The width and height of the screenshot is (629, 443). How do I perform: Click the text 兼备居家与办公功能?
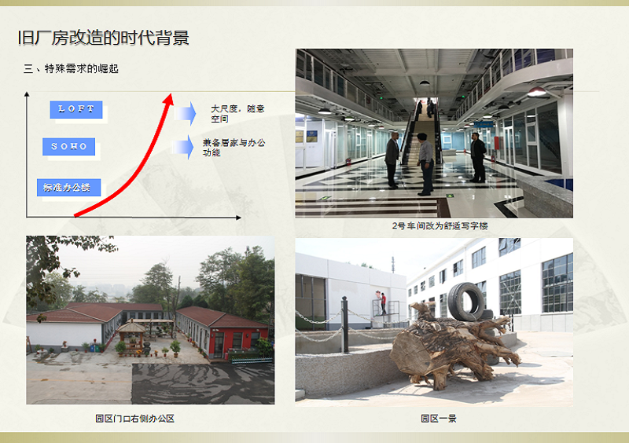coord(234,148)
